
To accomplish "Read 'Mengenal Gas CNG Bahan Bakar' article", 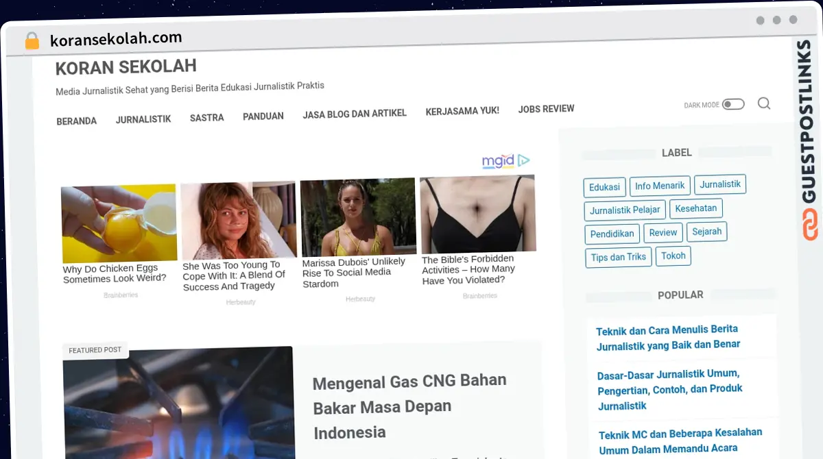I will [x=409, y=406].
